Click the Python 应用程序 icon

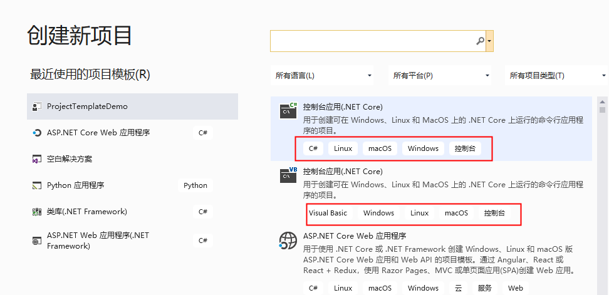[36, 185]
